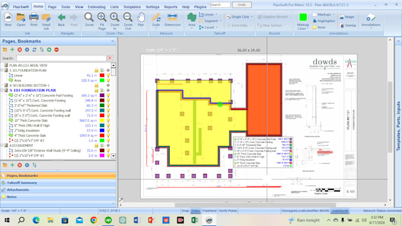This screenshot has width=402, height=226.
Task: Open Templates, Parts, Inputs side panel
Action: 398,126
